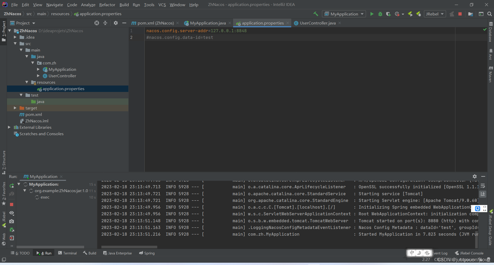Toggle the JRebel left side tab
Screen dimensions: 494x265
pyautogui.click(x=4, y=219)
